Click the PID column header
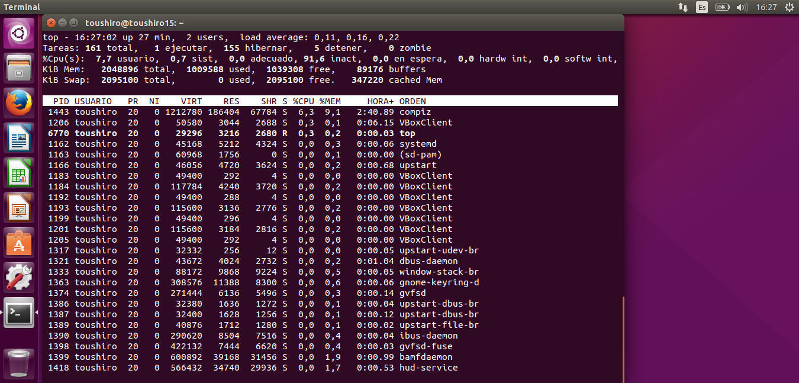 tap(61, 101)
